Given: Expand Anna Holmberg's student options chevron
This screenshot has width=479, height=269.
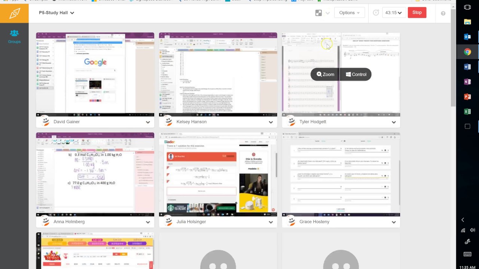Looking at the screenshot, I should 148,222.
